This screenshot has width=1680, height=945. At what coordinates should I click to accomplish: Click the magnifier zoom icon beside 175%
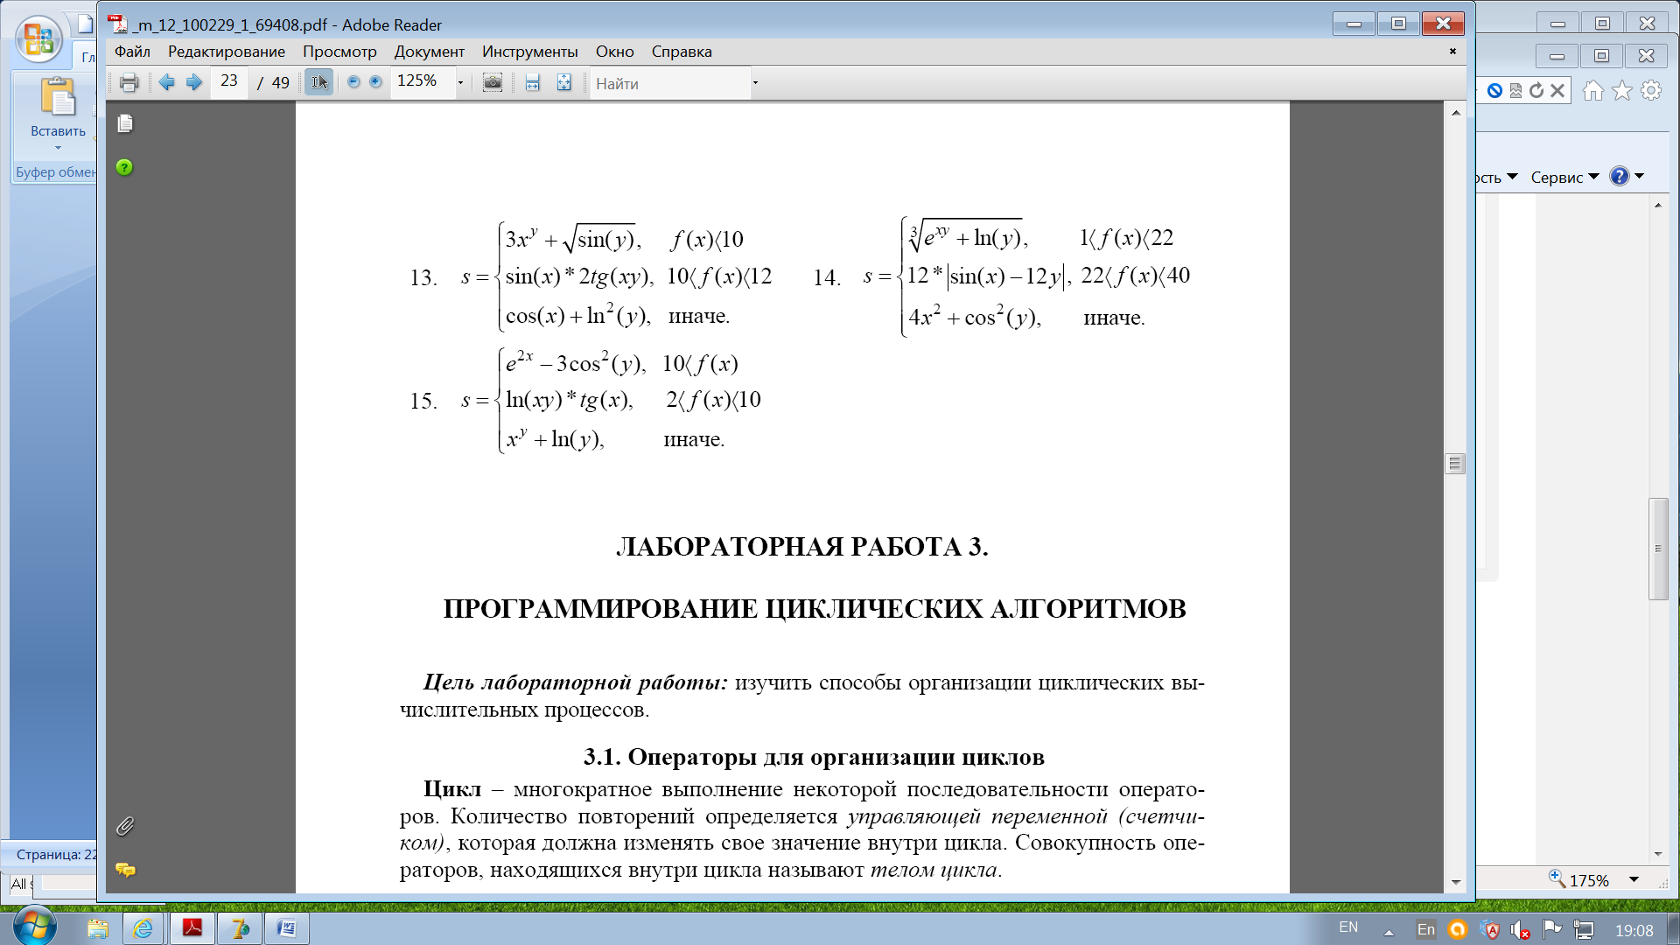coord(1557,878)
